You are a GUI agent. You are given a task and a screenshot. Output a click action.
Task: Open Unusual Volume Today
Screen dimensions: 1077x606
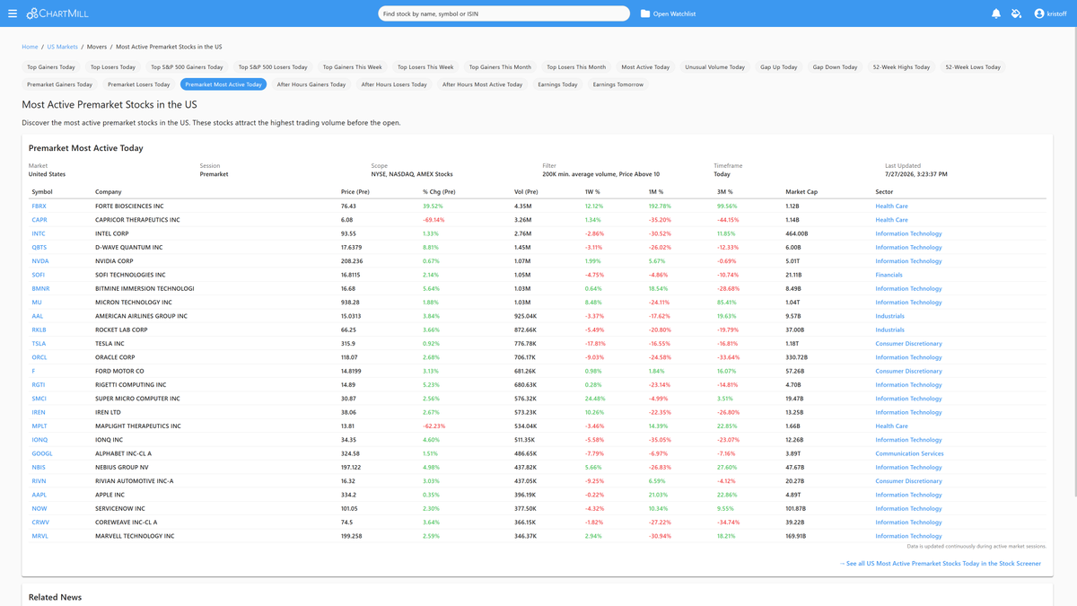pos(715,67)
